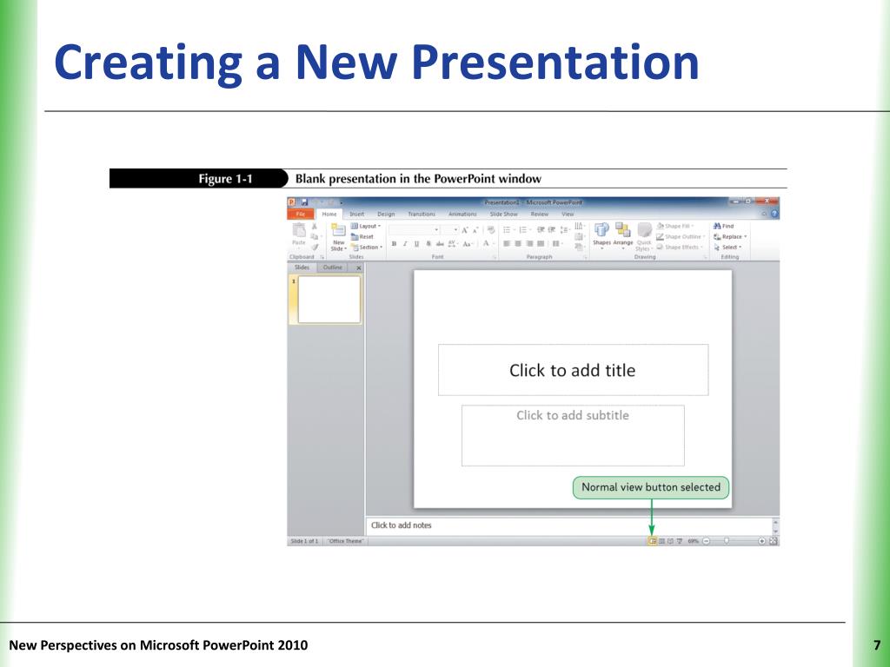
Task: Switch to the Design ribbon tab
Action: pyautogui.click(x=386, y=214)
